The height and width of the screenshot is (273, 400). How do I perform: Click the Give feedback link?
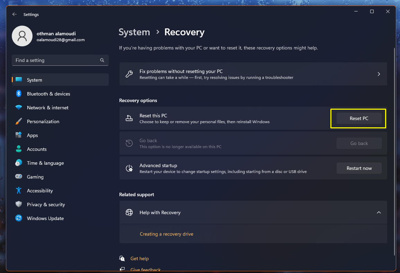click(x=145, y=270)
